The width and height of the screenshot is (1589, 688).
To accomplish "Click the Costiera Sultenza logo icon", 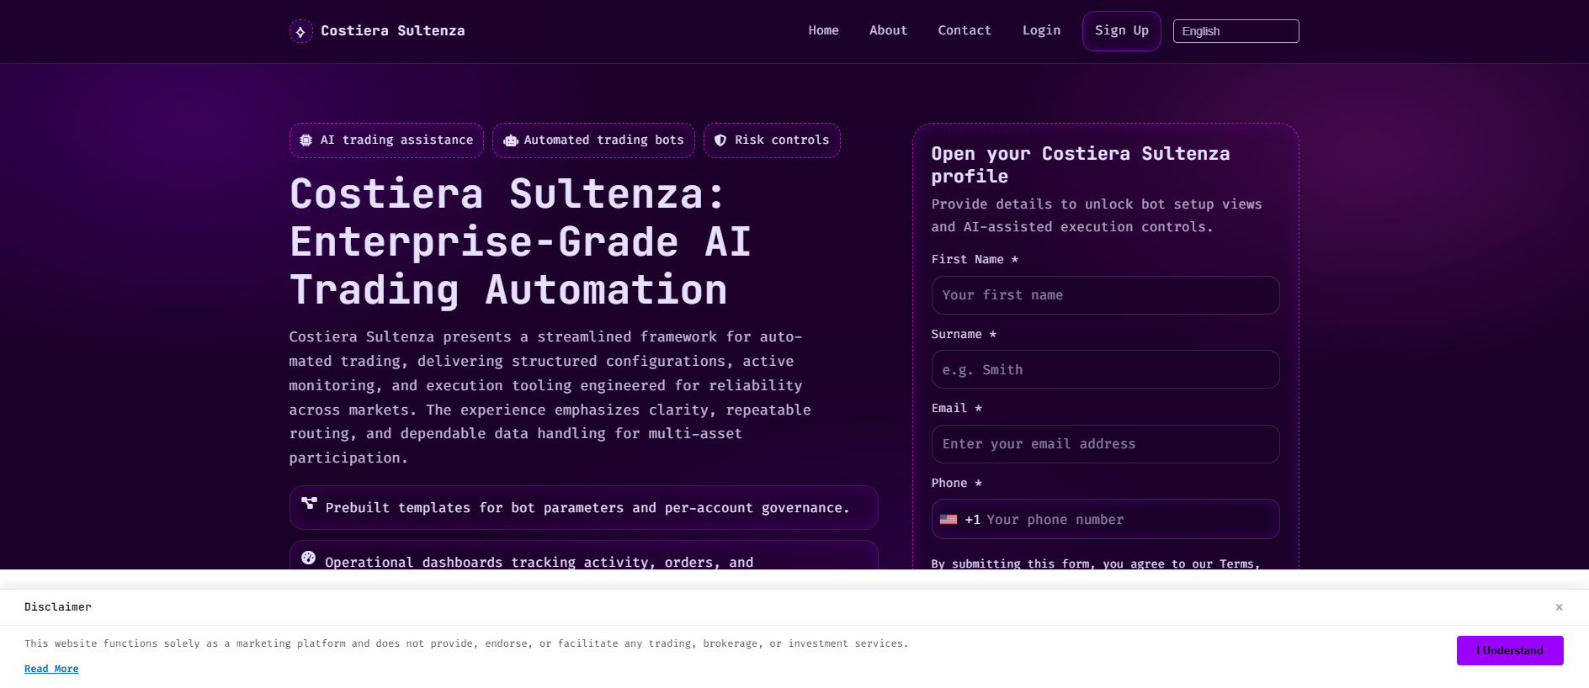I will pyautogui.click(x=300, y=31).
